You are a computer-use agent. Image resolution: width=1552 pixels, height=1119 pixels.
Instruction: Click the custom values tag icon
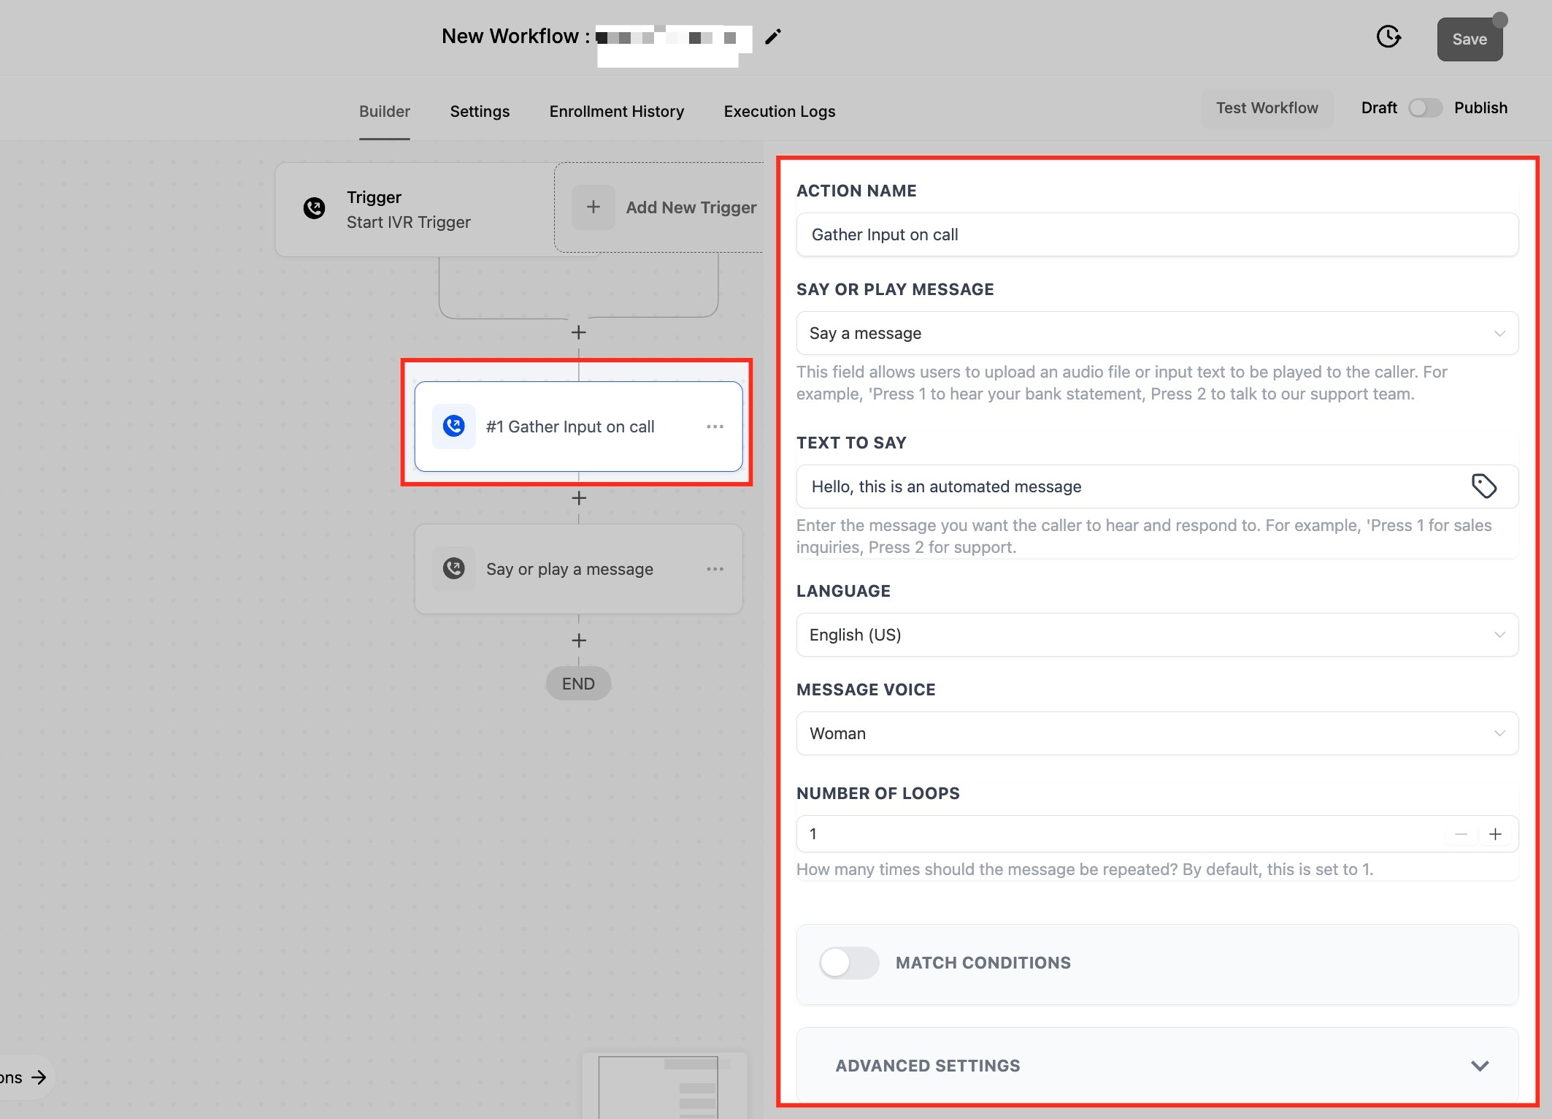[x=1483, y=486]
